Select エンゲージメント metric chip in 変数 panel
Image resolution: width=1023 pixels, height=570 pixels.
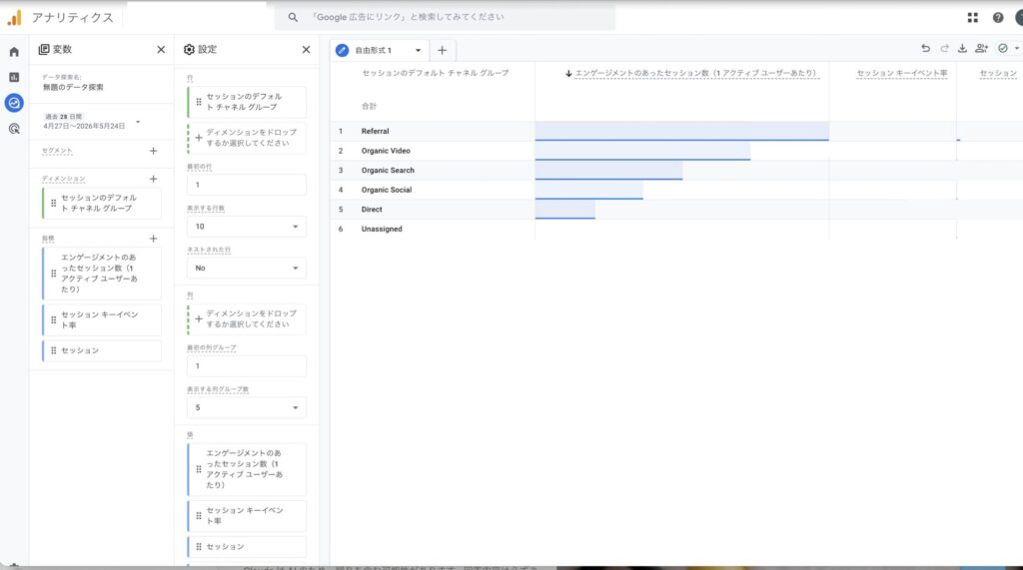pos(102,274)
